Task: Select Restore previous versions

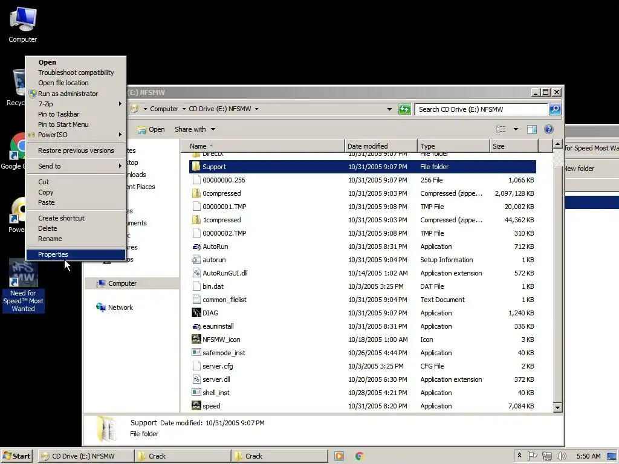Action: pos(76,150)
